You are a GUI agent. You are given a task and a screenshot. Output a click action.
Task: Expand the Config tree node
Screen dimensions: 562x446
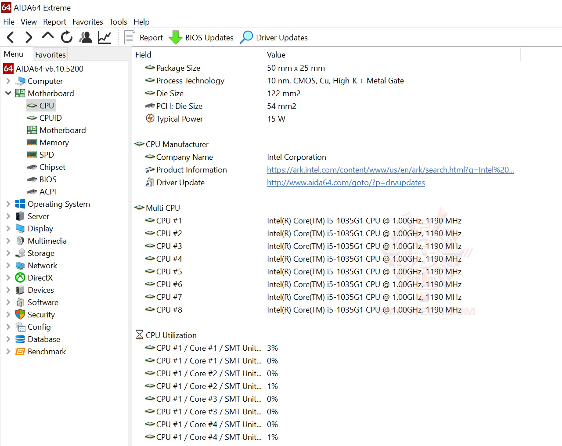tap(8, 327)
